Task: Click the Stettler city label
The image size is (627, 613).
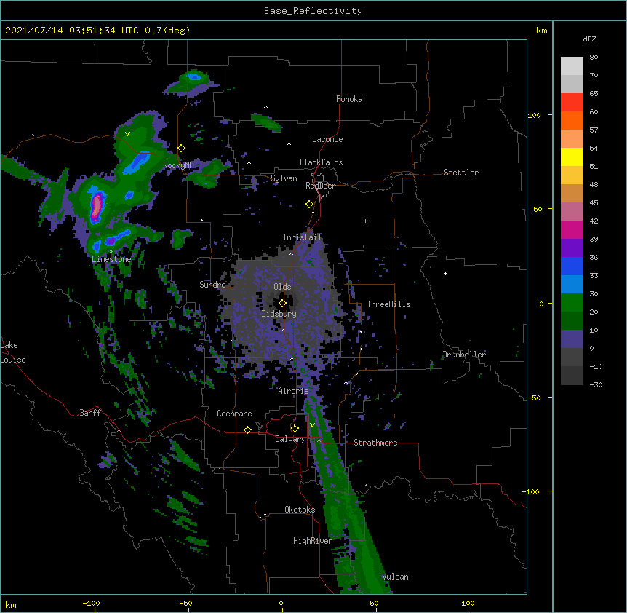Action: click(460, 173)
